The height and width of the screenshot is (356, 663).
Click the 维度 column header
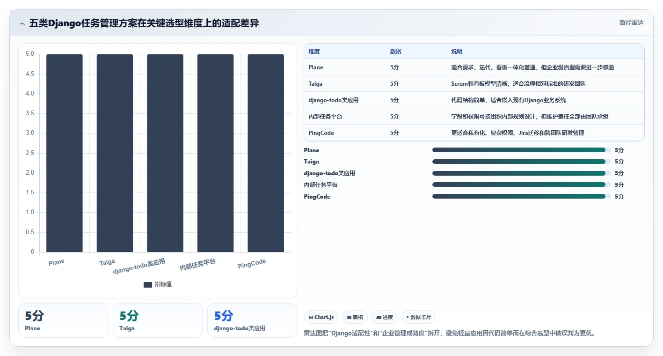pyautogui.click(x=314, y=52)
